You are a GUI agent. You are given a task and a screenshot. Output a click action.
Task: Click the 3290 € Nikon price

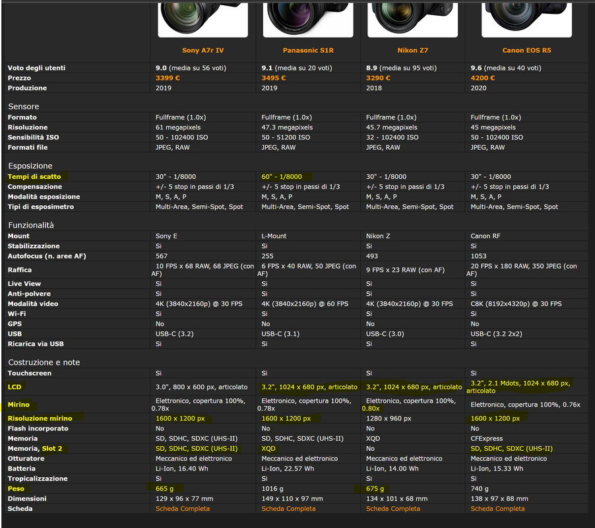(379, 78)
